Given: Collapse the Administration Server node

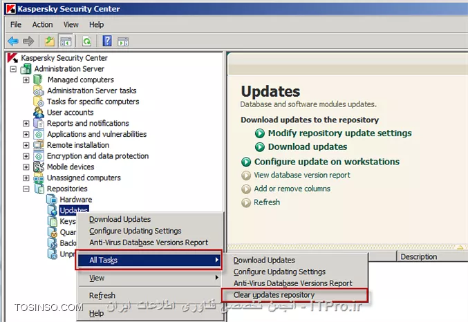Looking at the screenshot, I should tap(13, 69).
